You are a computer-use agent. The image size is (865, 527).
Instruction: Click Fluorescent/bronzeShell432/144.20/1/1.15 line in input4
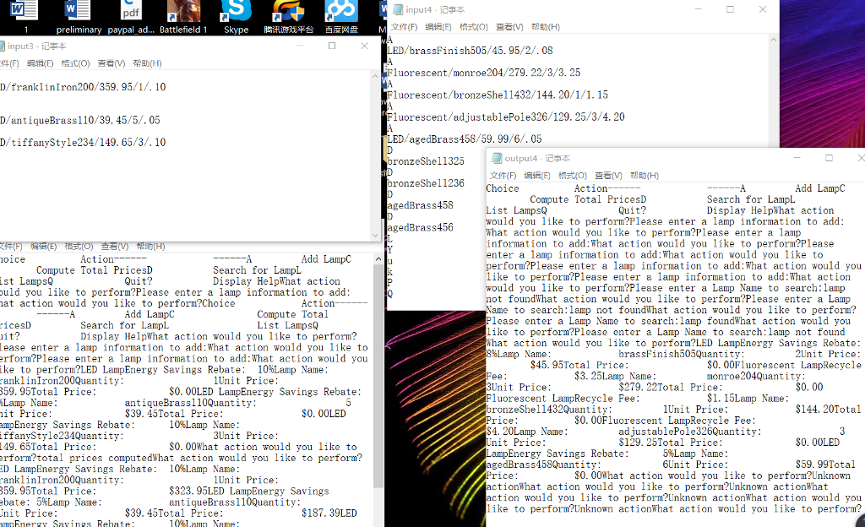click(498, 95)
